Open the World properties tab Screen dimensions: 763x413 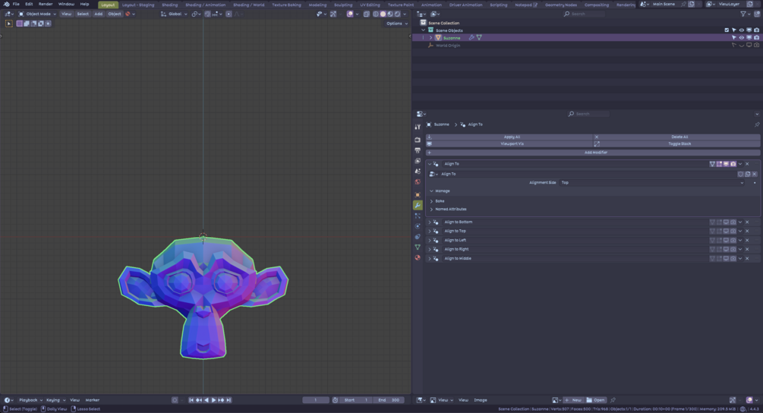(x=418, y=181)
